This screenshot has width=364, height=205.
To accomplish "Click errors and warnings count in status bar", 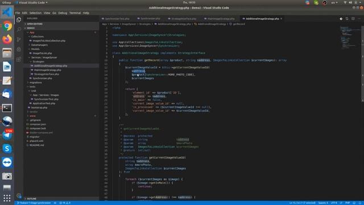I will (x=65, y=203).
